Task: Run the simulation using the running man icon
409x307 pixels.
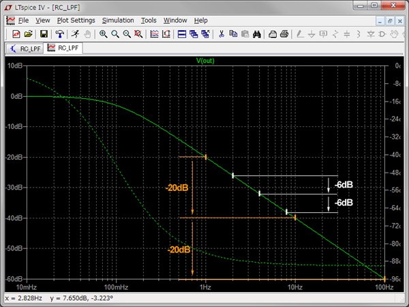Action: pos(74,34)
